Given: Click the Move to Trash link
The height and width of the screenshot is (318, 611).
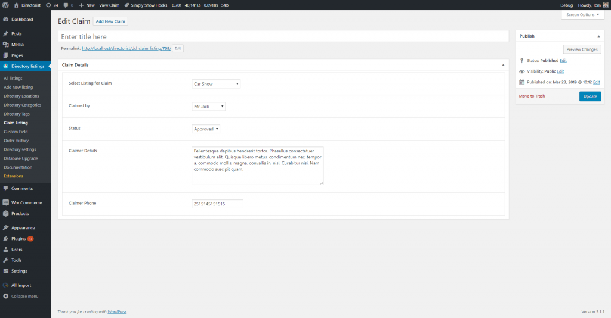Looking at the screenshot, I should pos(532,96).
